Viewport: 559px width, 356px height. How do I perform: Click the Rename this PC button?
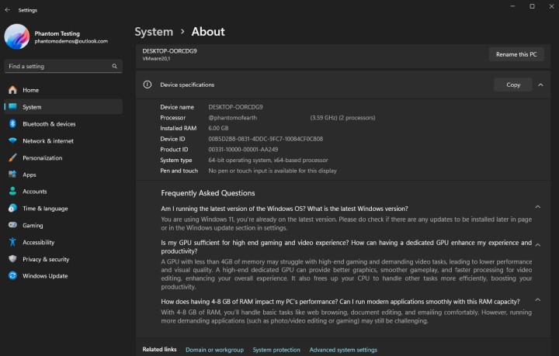(516, 54)
